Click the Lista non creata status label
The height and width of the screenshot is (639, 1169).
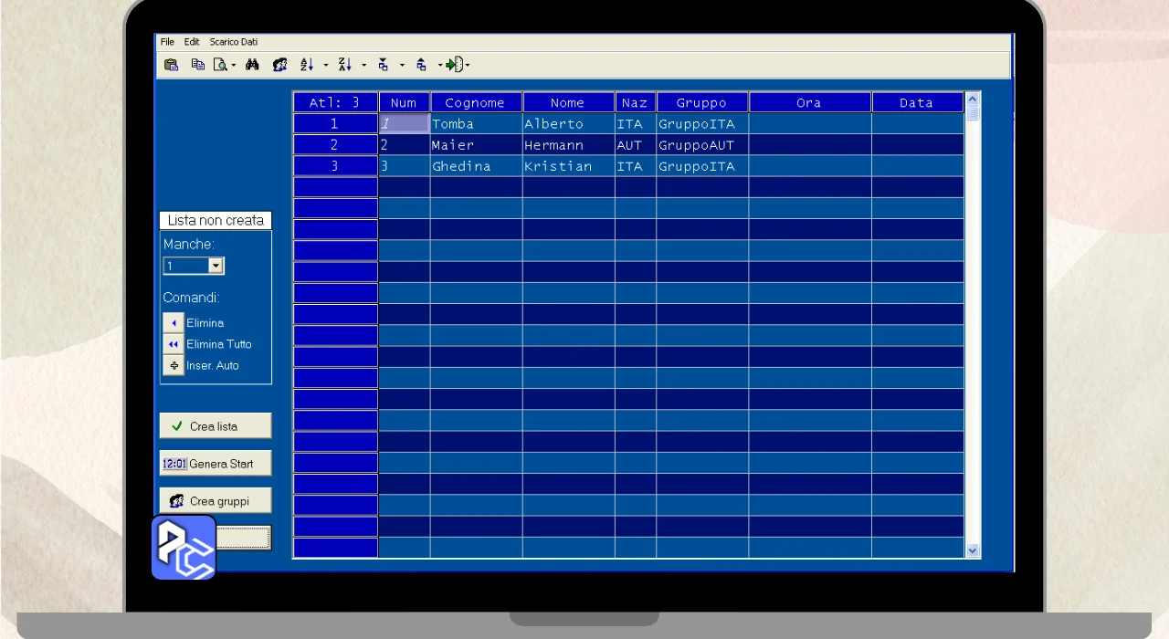tap(216, 220)
